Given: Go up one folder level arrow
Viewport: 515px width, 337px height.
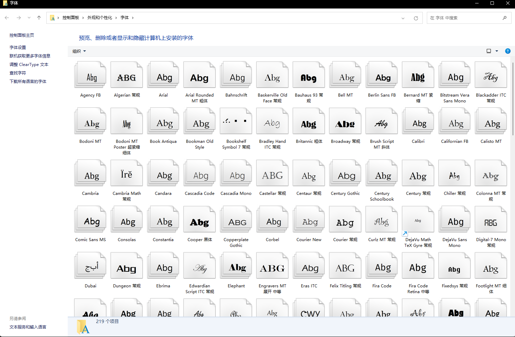Looking at the screenshot, I should 39,18.
